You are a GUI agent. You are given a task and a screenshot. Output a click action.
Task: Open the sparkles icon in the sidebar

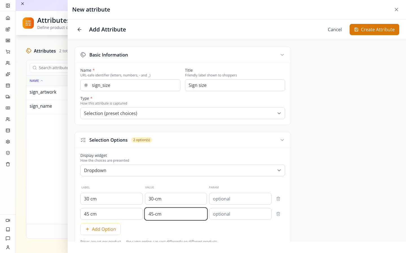pos(8,74)
